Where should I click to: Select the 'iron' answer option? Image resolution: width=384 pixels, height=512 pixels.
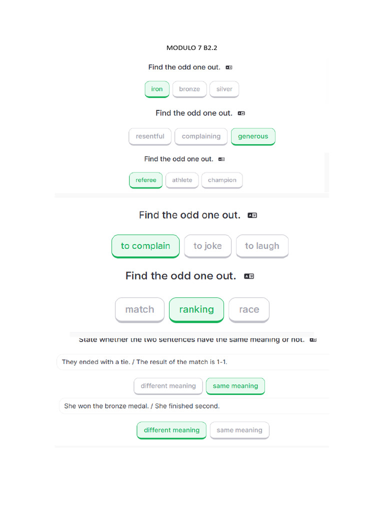click(157, 89)
